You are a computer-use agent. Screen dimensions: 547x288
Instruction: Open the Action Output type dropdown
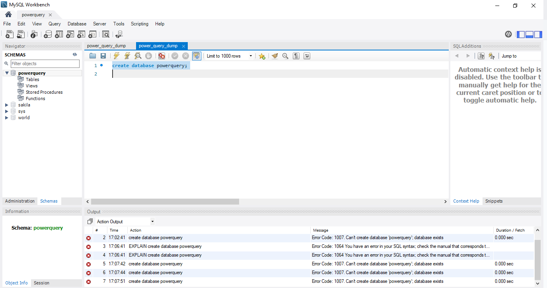tap(125, 222)
